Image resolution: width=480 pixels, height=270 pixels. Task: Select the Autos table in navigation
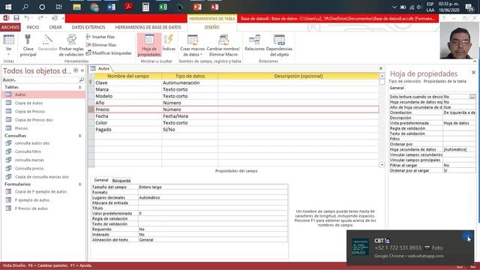coord(43,94)
